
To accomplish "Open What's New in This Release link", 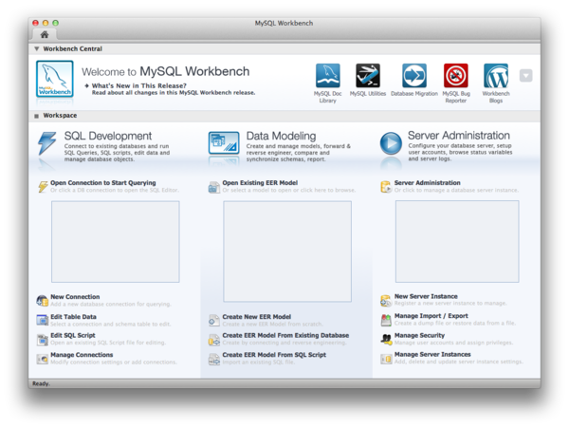I will pos(139,85).
